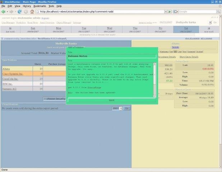This screenshot has height=172, width=222.
Task: Click the Investment Details link
Action: [x=167, y=57]
